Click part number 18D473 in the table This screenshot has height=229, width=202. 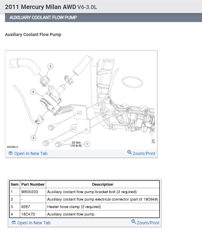[x=28, y=214]
